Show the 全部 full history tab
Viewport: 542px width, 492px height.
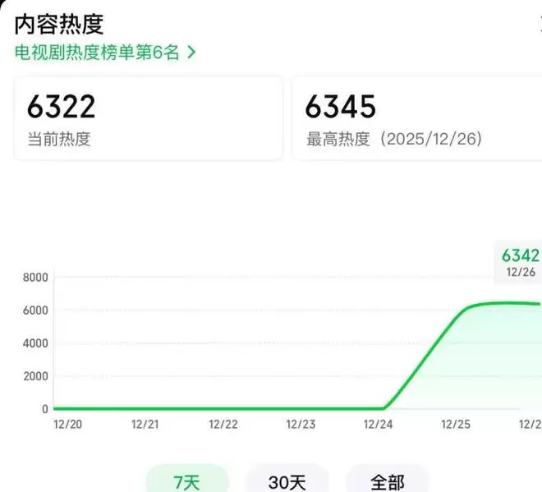pyautogui.click(x=387, y=480)
